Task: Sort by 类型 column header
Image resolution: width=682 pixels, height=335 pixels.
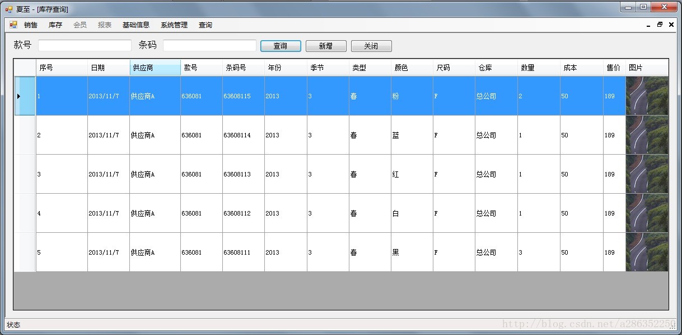Action: coord(370,68)
